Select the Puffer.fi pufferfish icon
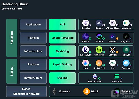The height and width of the screenshot is (99, 139). [99, 36]
